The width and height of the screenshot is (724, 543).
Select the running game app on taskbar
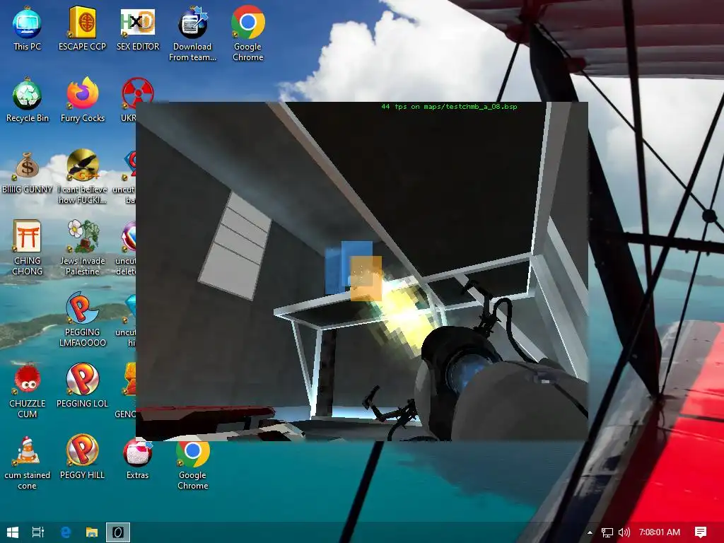118,532
